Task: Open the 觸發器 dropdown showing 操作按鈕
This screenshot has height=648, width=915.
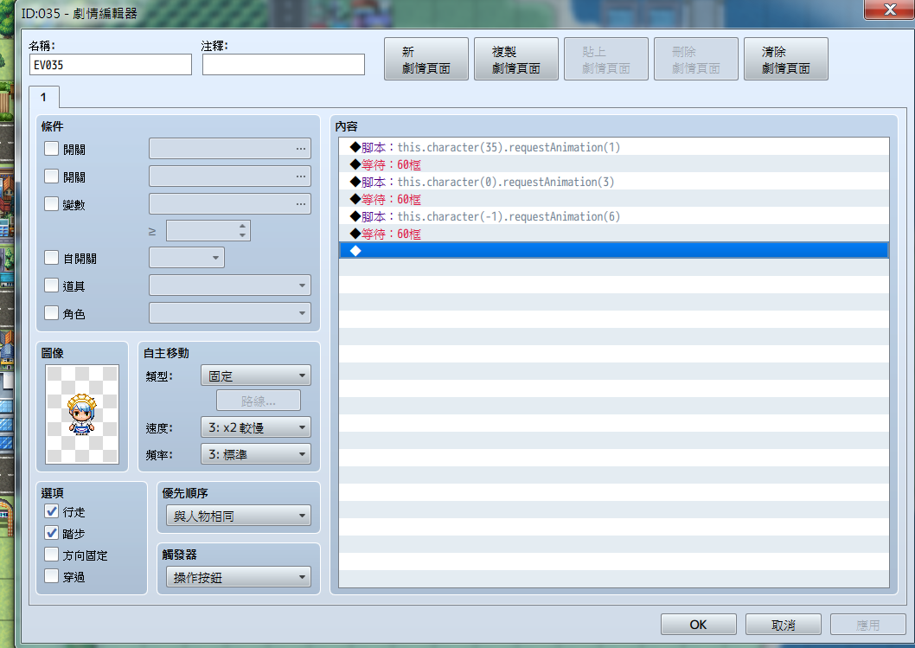Action: (238, 577)
